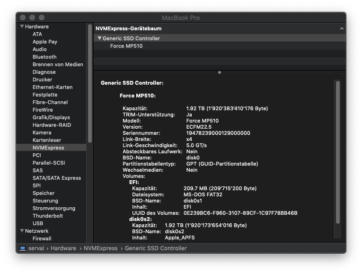
Task: Select SATA/SATA Express entry
Action: pos(57,178)
